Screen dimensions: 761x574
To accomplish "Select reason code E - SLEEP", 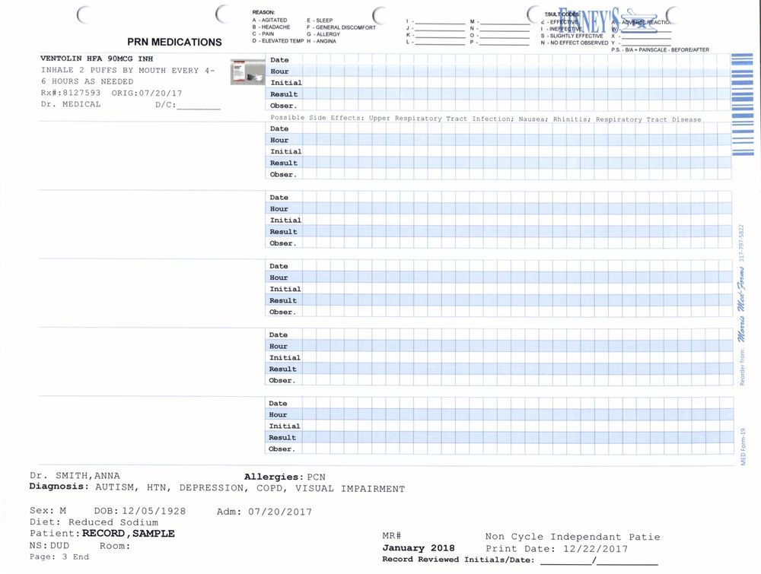I will (x=320, y=21).
